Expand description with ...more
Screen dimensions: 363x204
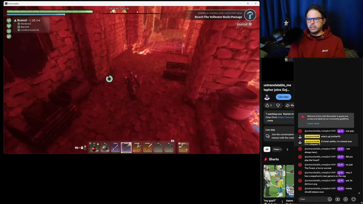tap(269, 121)
